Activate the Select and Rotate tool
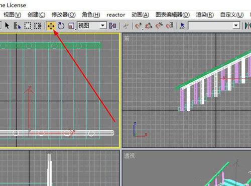This screenshot has width=251, height=186. coord(61,26)
